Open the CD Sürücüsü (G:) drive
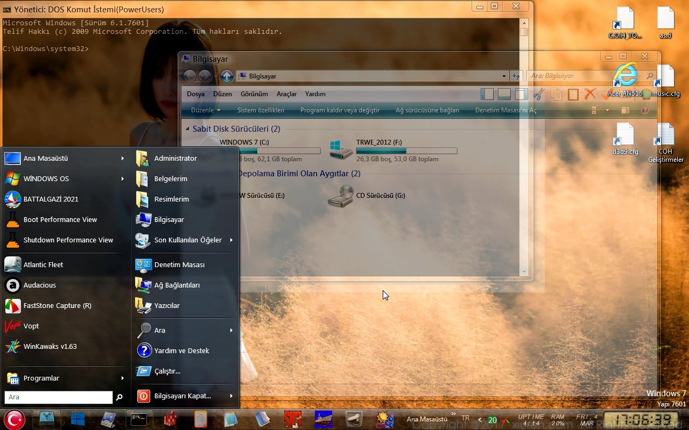This screenshot has height=430, width=689. point(367,196)
